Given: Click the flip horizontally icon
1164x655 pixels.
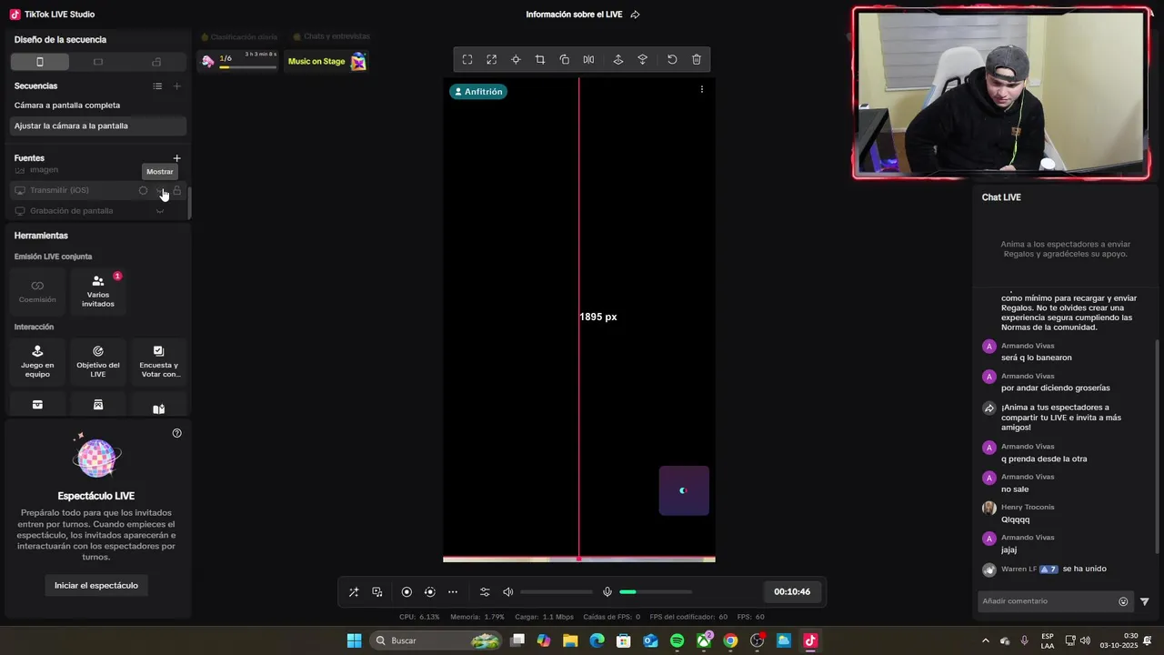Looking at the screenshot, I should 588,60.
